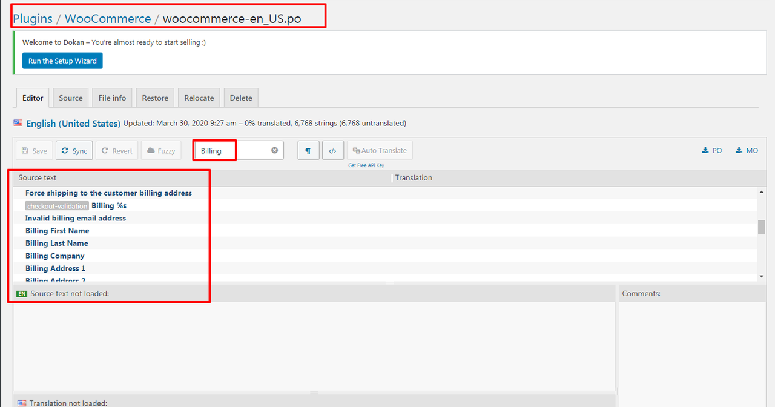This screenshot has height=407, width=775.
Task: Open the WooCommerce breadcrumb link
Action: tap(108, 19)
